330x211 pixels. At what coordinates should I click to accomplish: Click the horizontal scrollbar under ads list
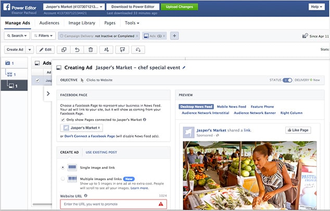point(42,204)
